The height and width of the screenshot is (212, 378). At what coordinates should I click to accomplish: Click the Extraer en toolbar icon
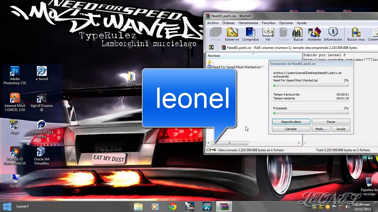click(232, 34)
